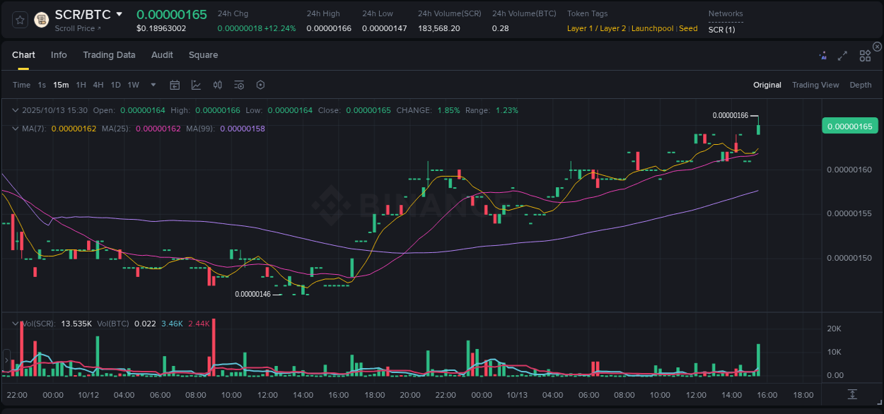Collapse the volume indicator panel

15,323
